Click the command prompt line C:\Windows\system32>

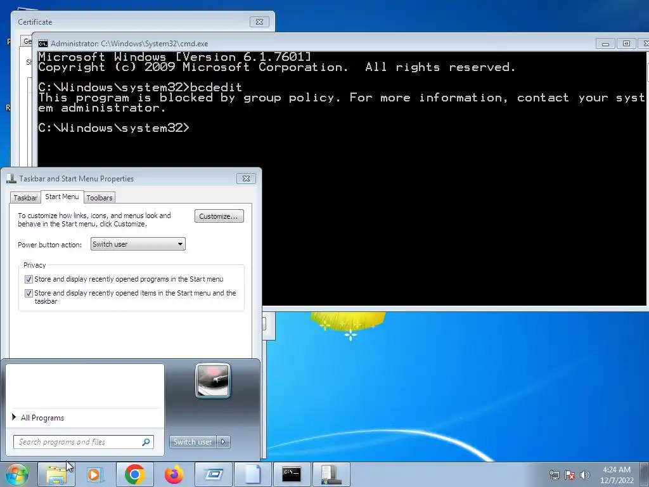pos(114,127)
